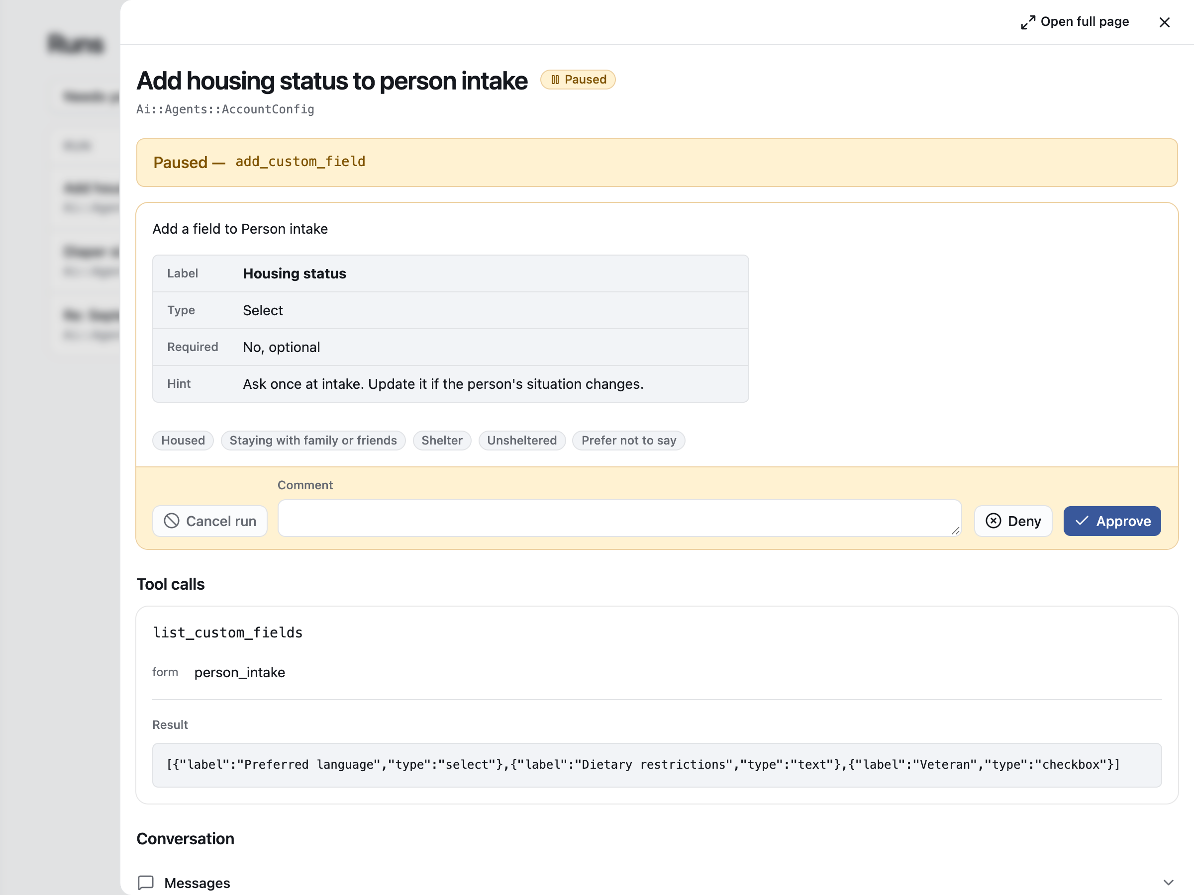Select the Staying with family or friends chip
The width and height of the screenshot is (1194, 895).
pyautogui.click(x=313, y=440)
